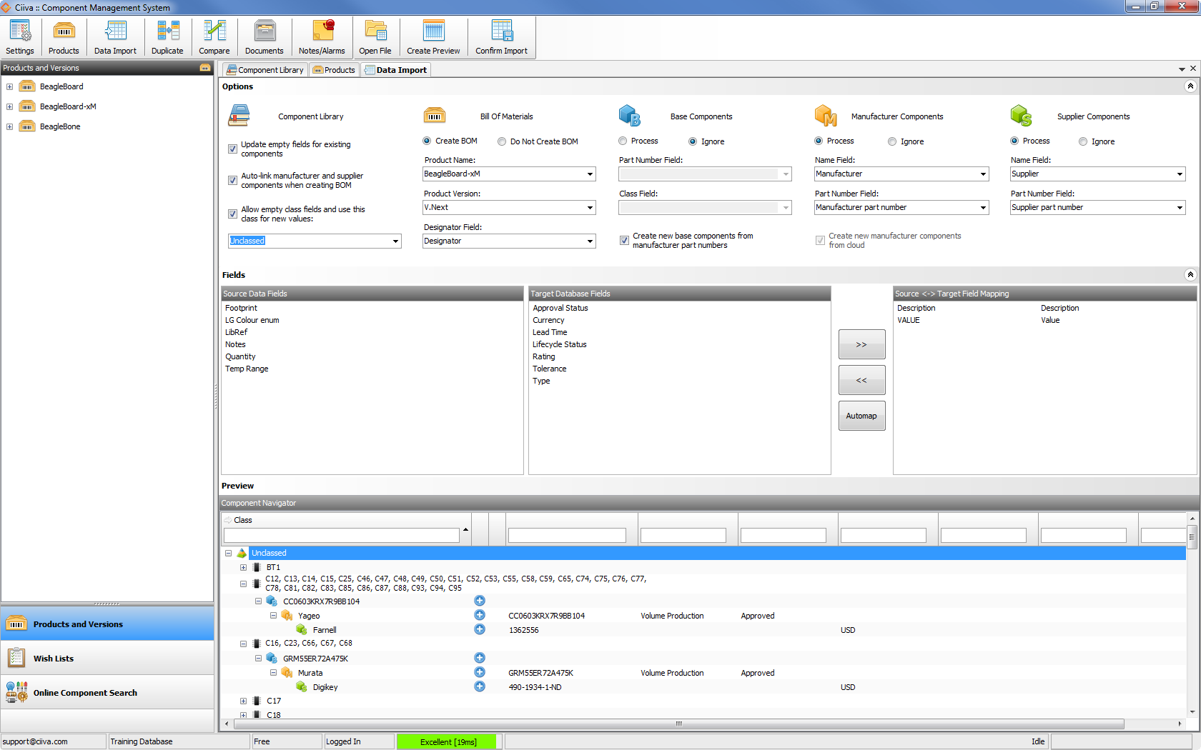
Task: Click the blue plus icon beside Farnell
Action: click(x=480, y=629)
